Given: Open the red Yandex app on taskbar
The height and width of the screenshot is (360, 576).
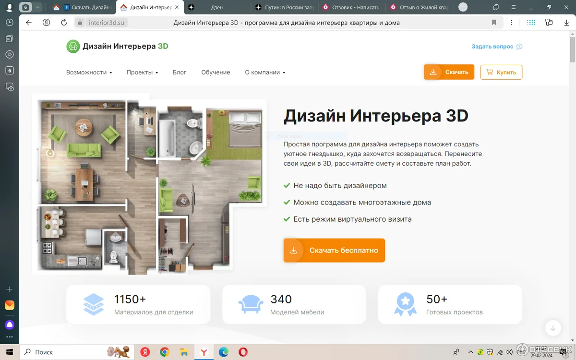Looking at the screenshot, I should point(145,352).
